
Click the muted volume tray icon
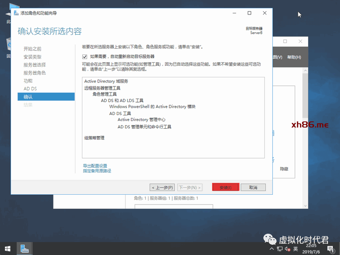(288, 249)
